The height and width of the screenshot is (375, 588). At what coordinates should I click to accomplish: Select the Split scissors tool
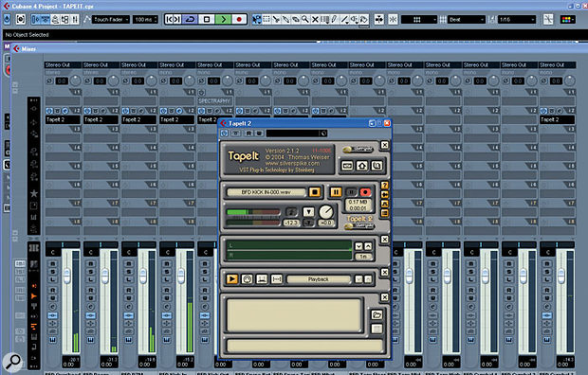(276, 19)
